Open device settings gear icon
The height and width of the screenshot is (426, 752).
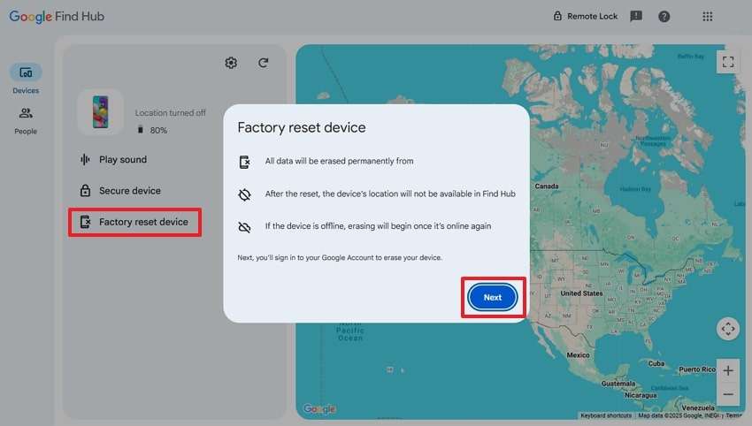click(x=231, y=63)
